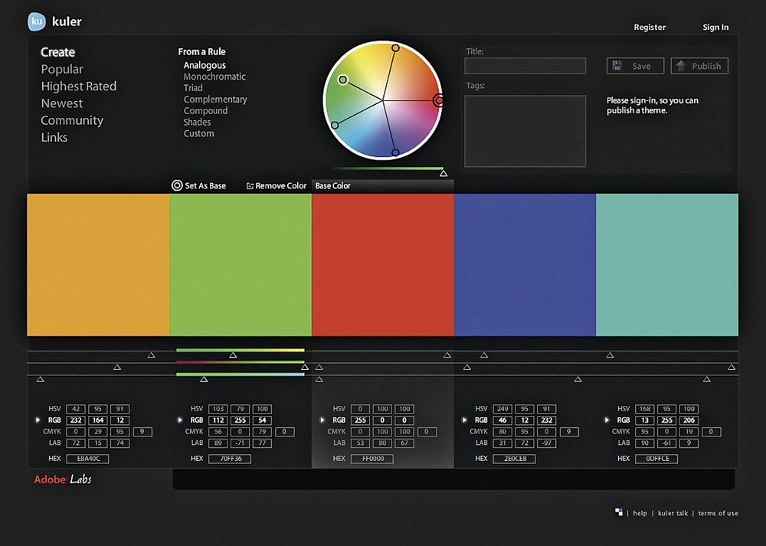Select the Monochromatic color rule
Viewport: 766px width, 546px height.
[214, 77]
